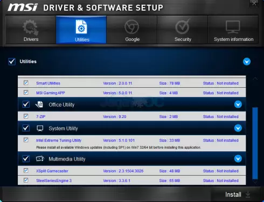Collapse the Office Utility section

tap(238, 105)
